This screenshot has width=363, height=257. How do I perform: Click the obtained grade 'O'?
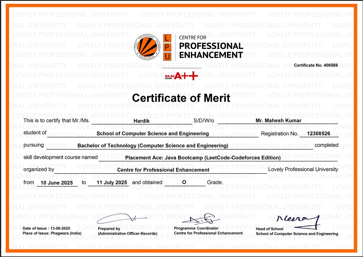pos(184,182)
